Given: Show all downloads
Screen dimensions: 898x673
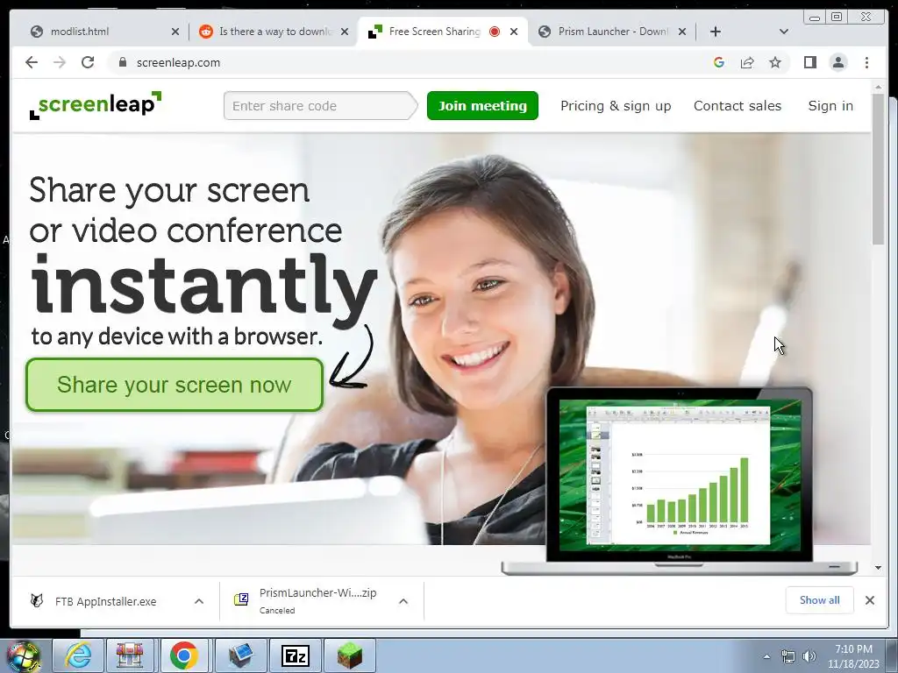Looking at the screenshot, I should (x=820, y=599).
